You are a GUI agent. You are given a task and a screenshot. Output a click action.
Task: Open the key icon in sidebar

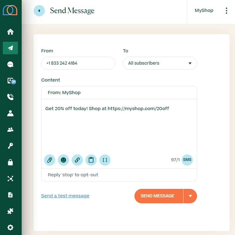tap(10, 146)
